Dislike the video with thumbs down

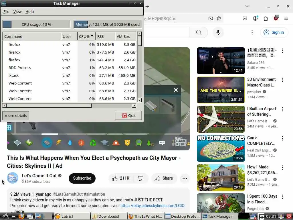(x=140, y=178)
